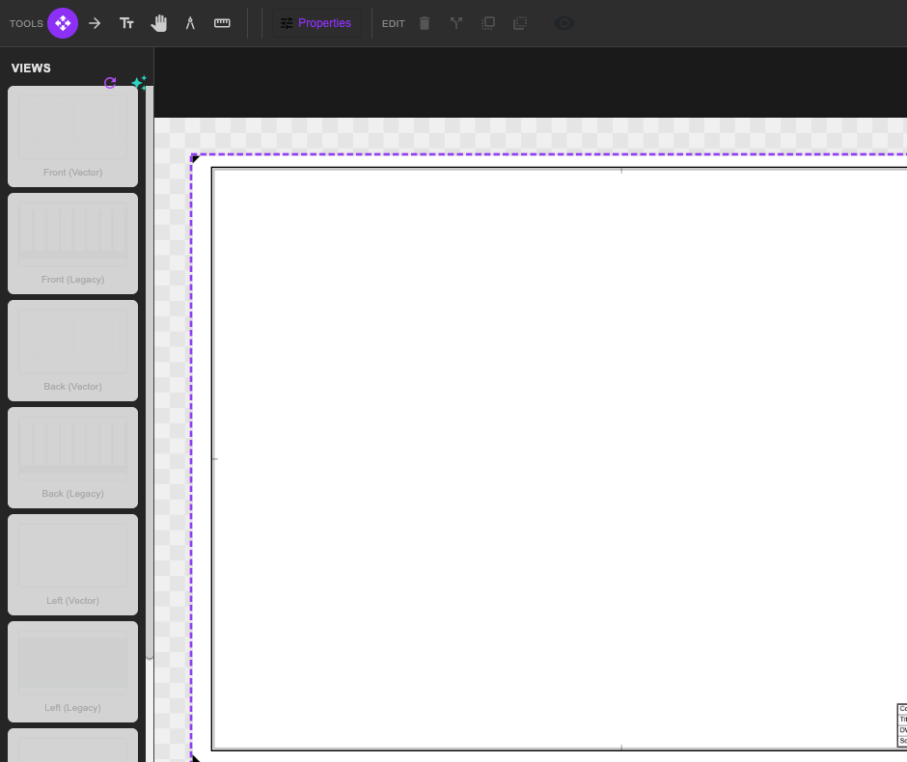Click the split paths icon next to trash
The width and height of the screenshot is (907, 762).
(455, 23)
